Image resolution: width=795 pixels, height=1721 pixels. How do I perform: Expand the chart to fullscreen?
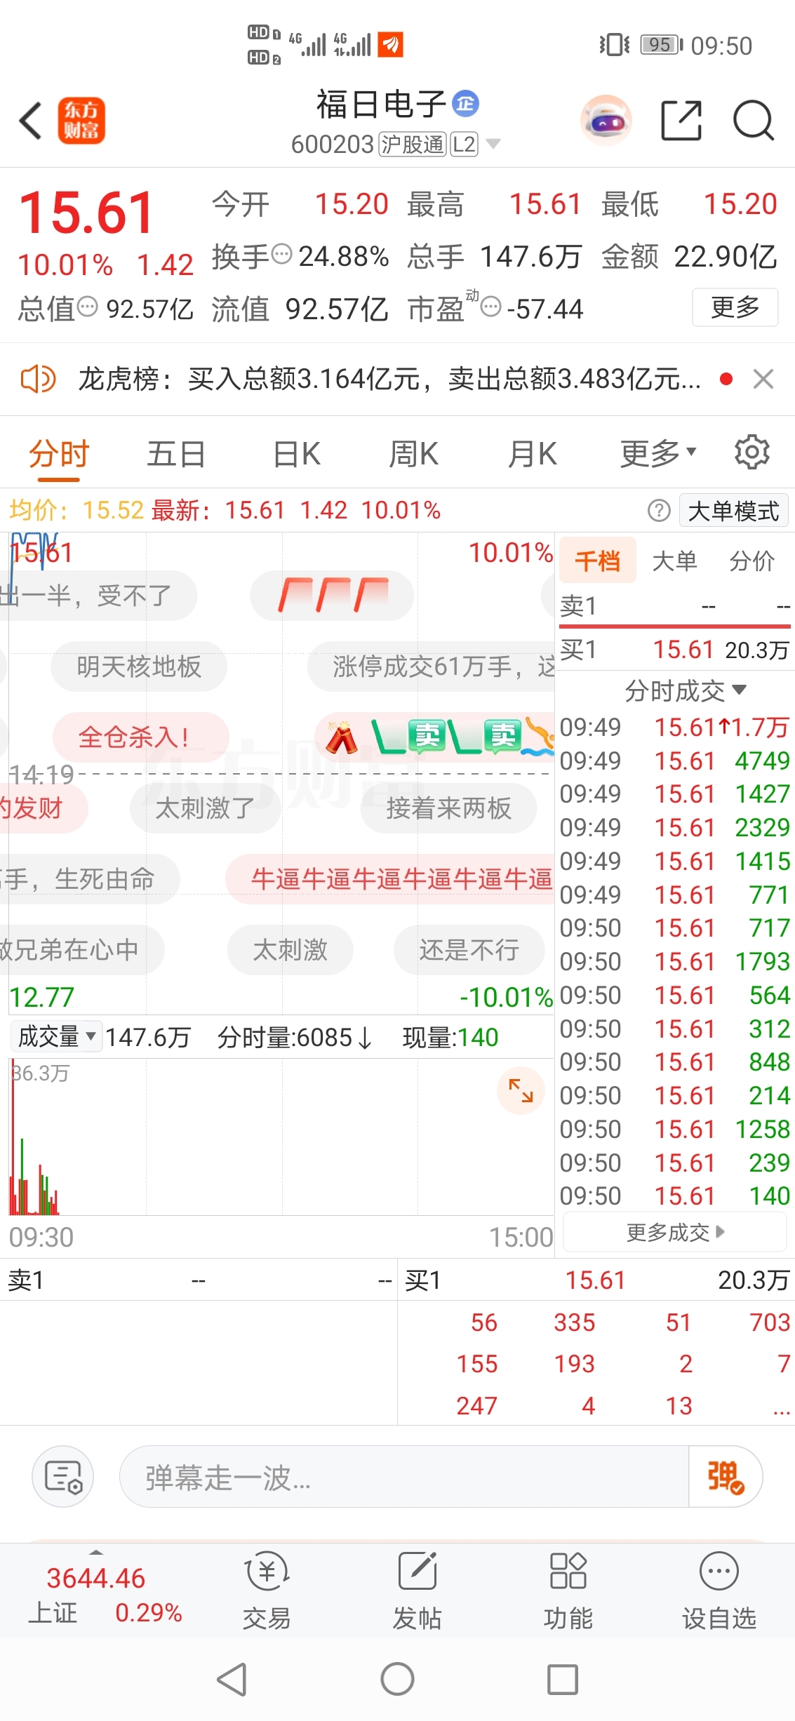click(521, 1090)
